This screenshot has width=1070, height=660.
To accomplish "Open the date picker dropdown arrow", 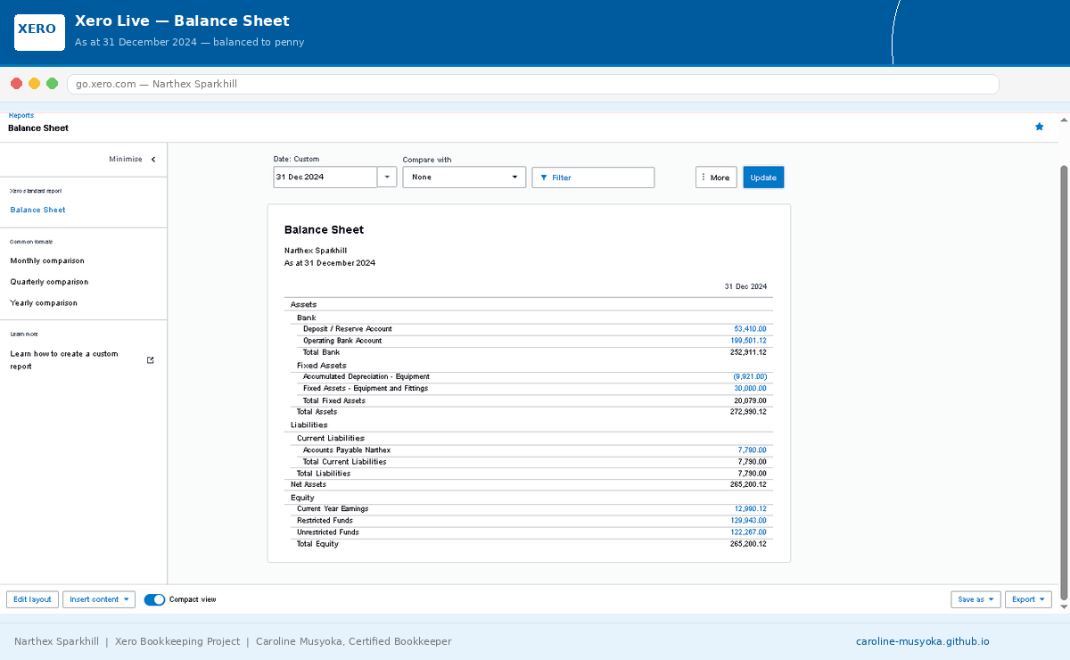I will coord(387,177).
